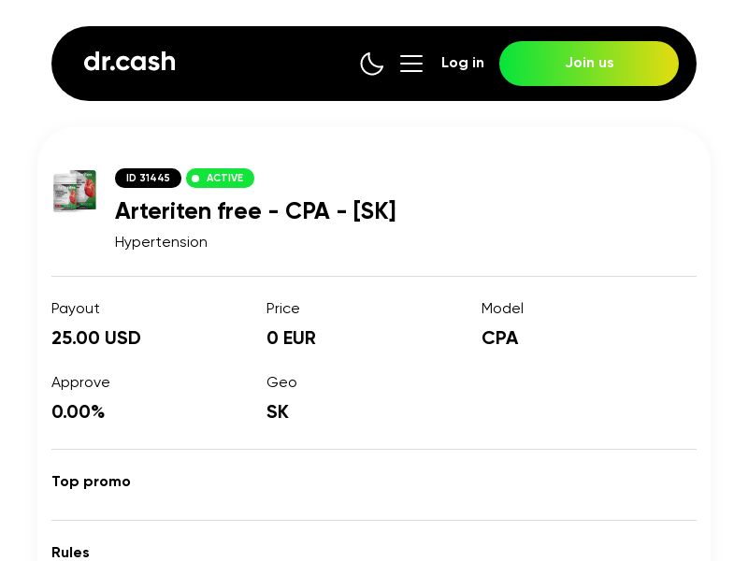Select the Approve percentage value

[x=79, y=411]
